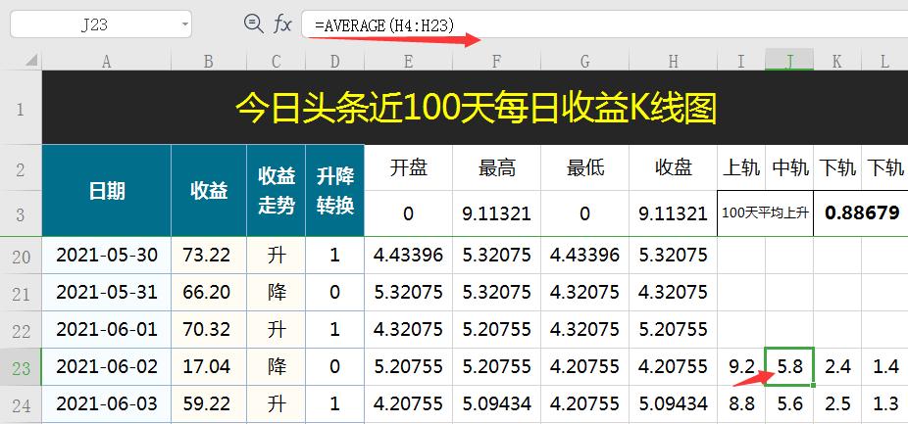Click open value 4.43396 in row 20
908x424 pixels.
click(408, 256)
